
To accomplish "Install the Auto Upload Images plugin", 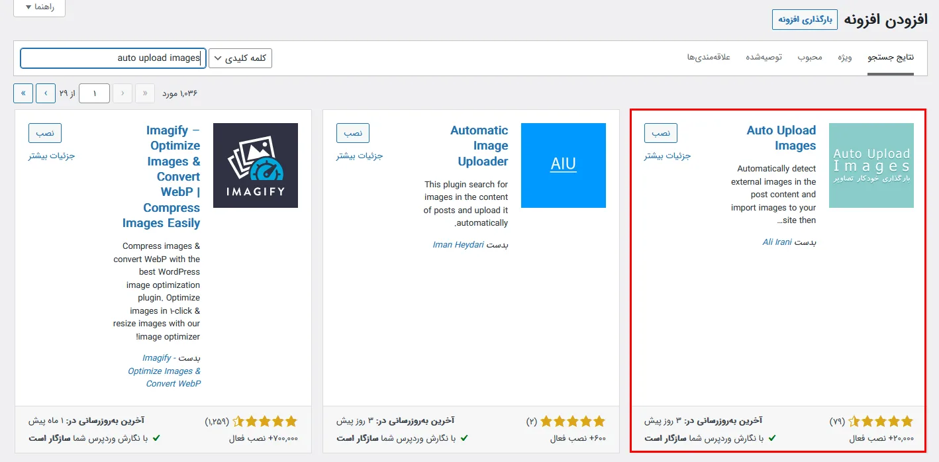I will (x=660, y=133).
